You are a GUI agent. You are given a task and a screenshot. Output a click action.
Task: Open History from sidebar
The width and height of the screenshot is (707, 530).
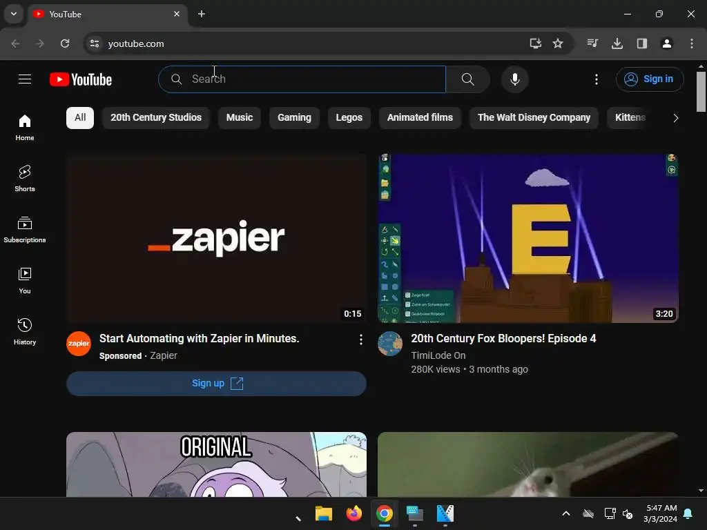click(25, 331)
